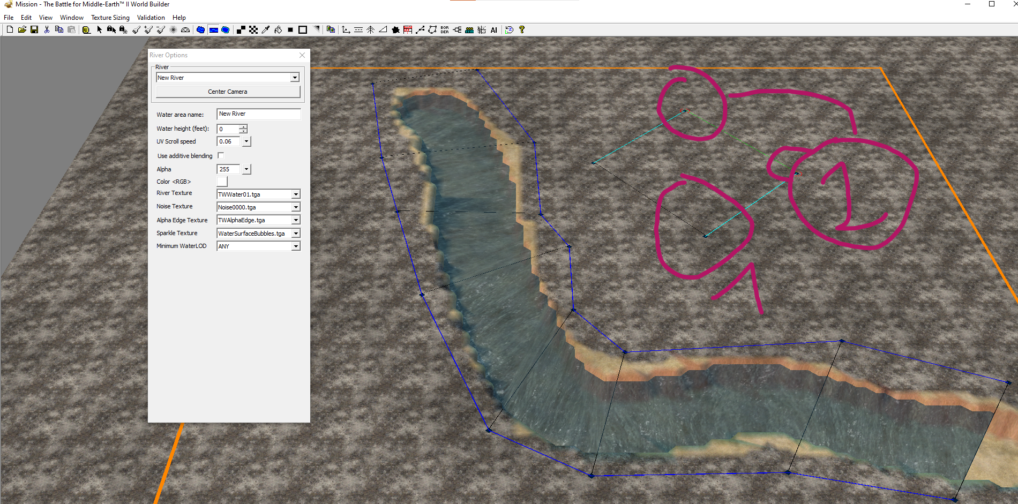The width and height of the screenshot is (1018, 504).
Task: Select the tree grove placement tool
Action: [x=370, y=29]
